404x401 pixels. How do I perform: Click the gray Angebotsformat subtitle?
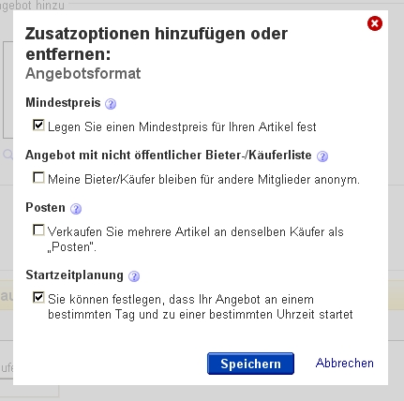click(x=83, y=74)
